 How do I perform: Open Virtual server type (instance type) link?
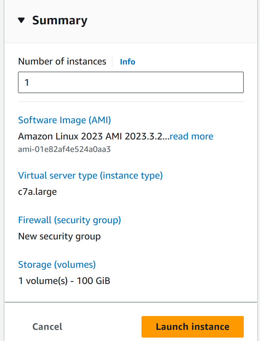pyautogui.click(x=90, y=176)
